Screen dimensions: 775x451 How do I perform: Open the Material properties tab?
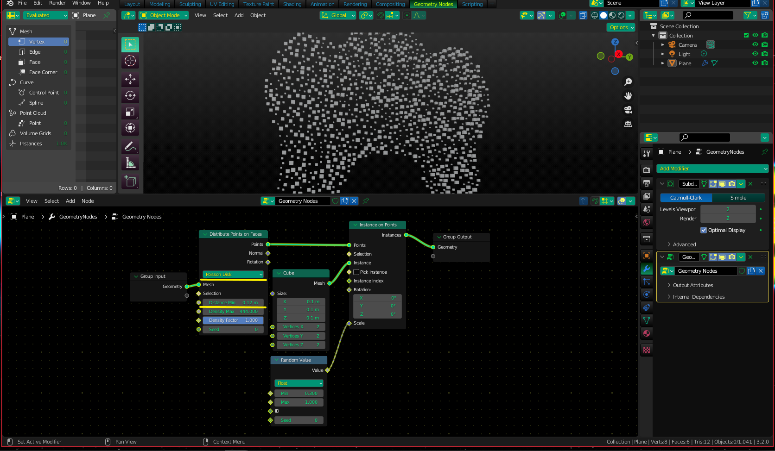pyautogui.click(x=647, y=333)
